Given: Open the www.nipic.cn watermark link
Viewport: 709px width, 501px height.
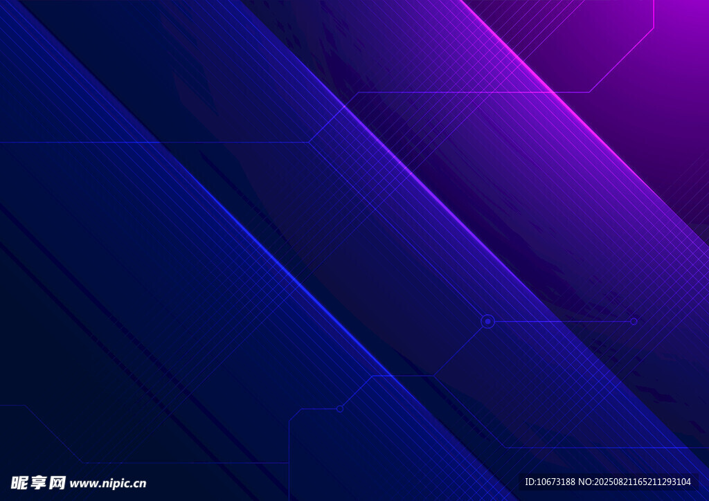Looking at the screenshot, I should tap(108, 484).
